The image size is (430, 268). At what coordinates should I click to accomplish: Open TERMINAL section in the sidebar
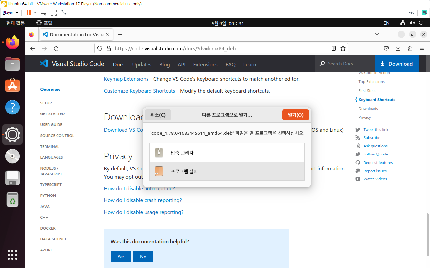pos(50,147)
